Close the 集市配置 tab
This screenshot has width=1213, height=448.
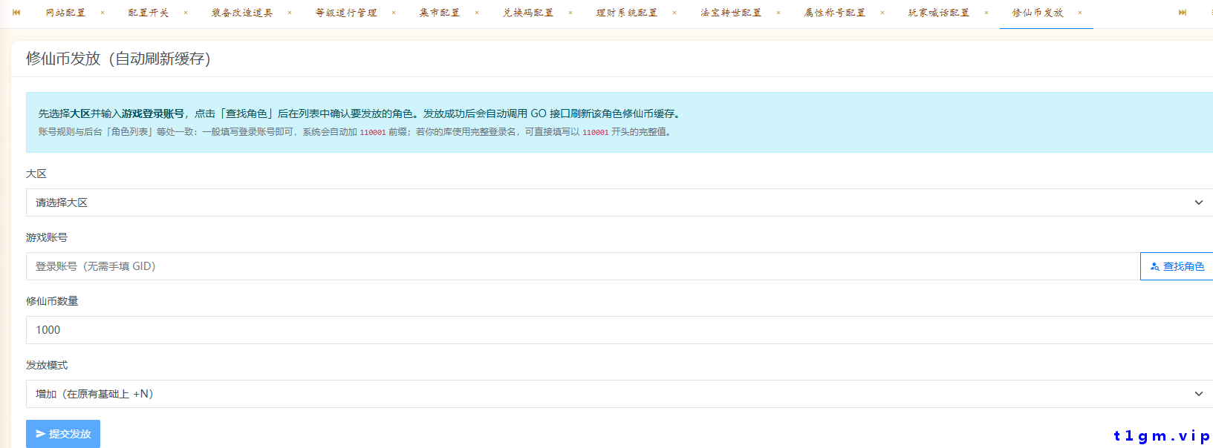coord(477,13)
